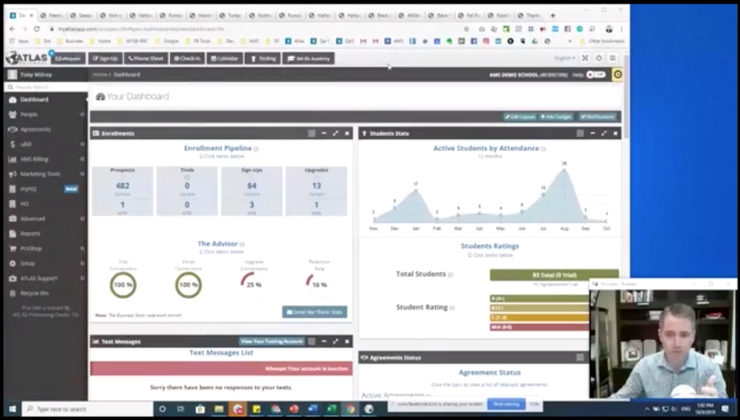Select Reports in the sidebar menu

click(30, 234)
